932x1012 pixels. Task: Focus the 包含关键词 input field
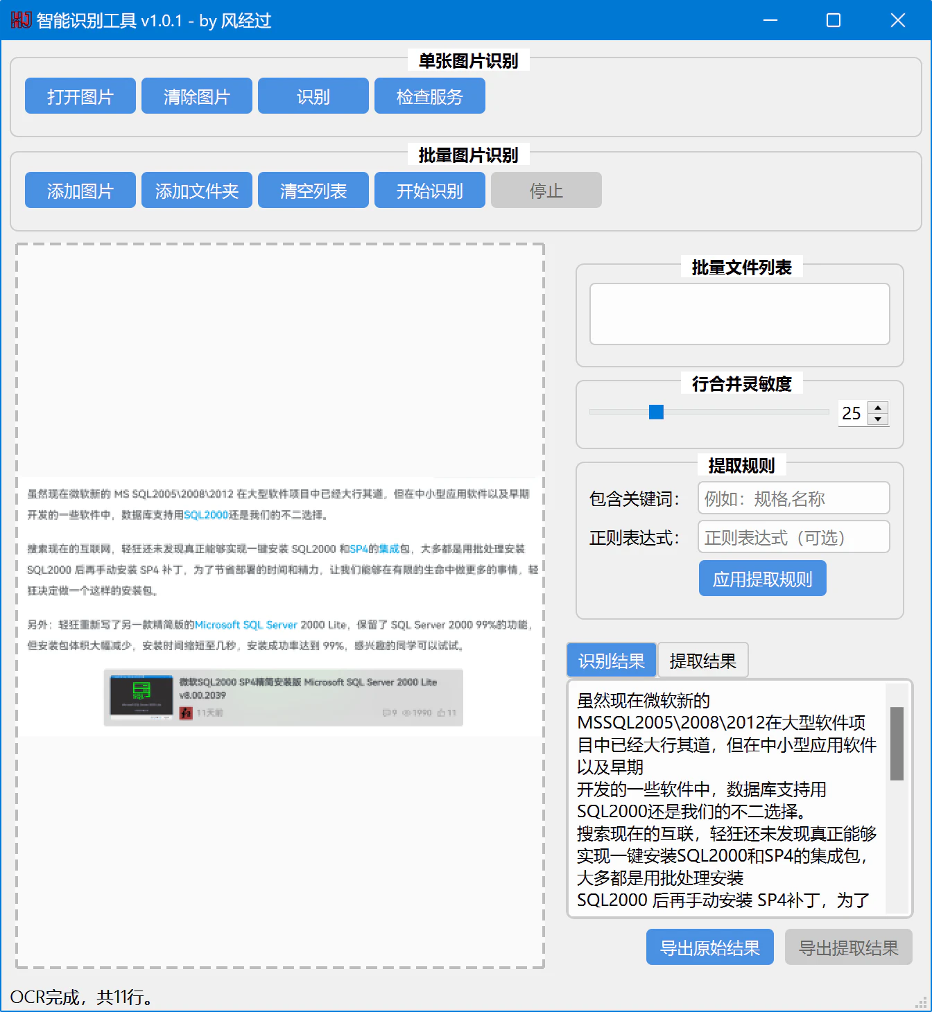click(x=793, y=498)
